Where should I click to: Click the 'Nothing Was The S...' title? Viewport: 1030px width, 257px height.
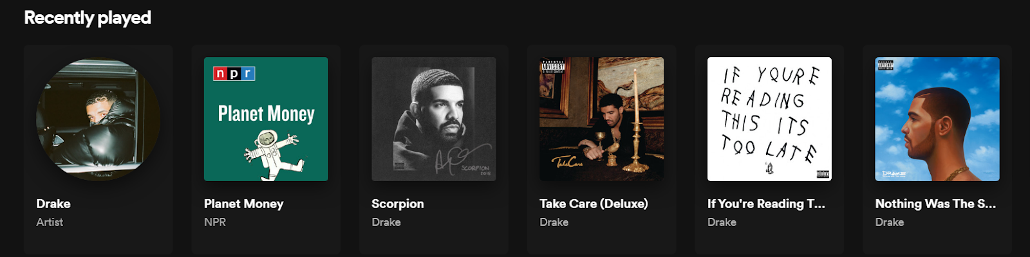(x=935, y=204)
